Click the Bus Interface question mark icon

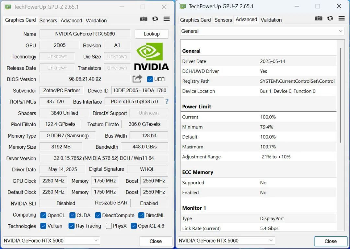167,102
